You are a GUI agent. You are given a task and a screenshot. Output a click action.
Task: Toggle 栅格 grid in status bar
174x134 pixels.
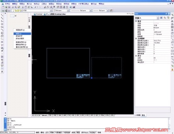tap(42, 132)
